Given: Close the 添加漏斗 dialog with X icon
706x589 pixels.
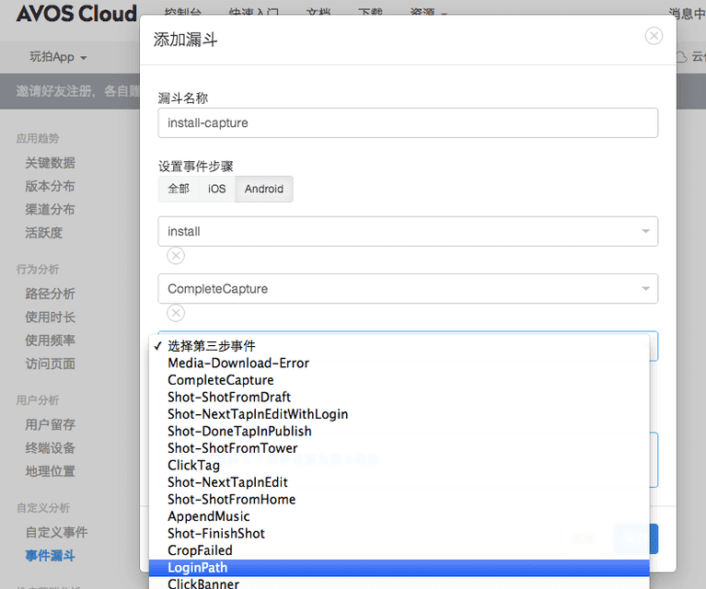Looking at the screenshot, I should 654,36.
